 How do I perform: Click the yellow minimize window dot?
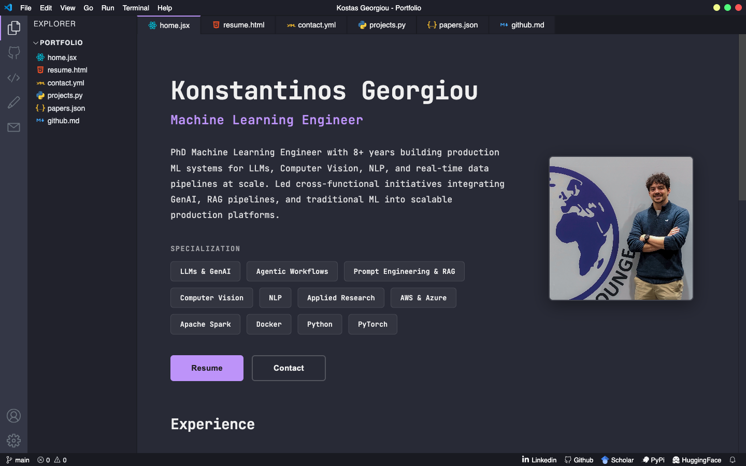point(716,8)
